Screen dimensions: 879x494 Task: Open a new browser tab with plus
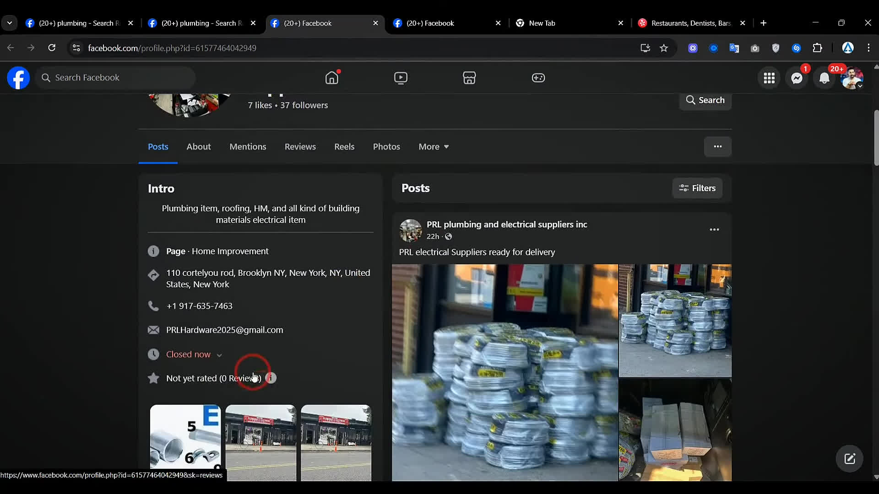tap(763, 23)
